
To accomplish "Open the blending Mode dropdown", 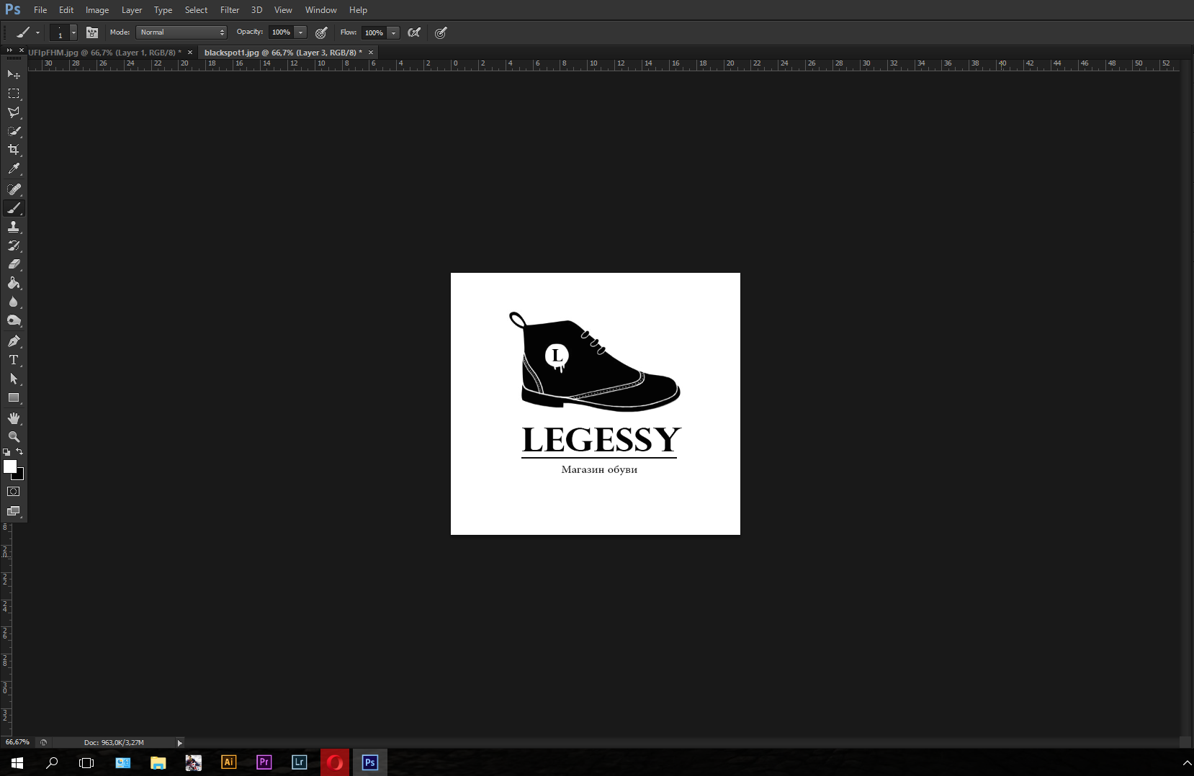I will coord(181,32).
